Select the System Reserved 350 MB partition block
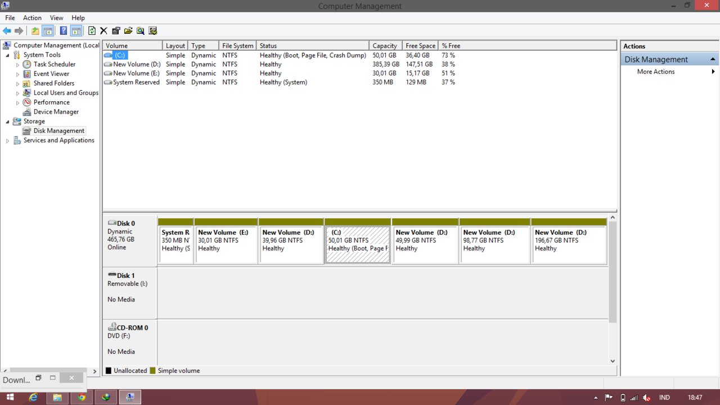720x405 pixels. click(x=176, y=241)
